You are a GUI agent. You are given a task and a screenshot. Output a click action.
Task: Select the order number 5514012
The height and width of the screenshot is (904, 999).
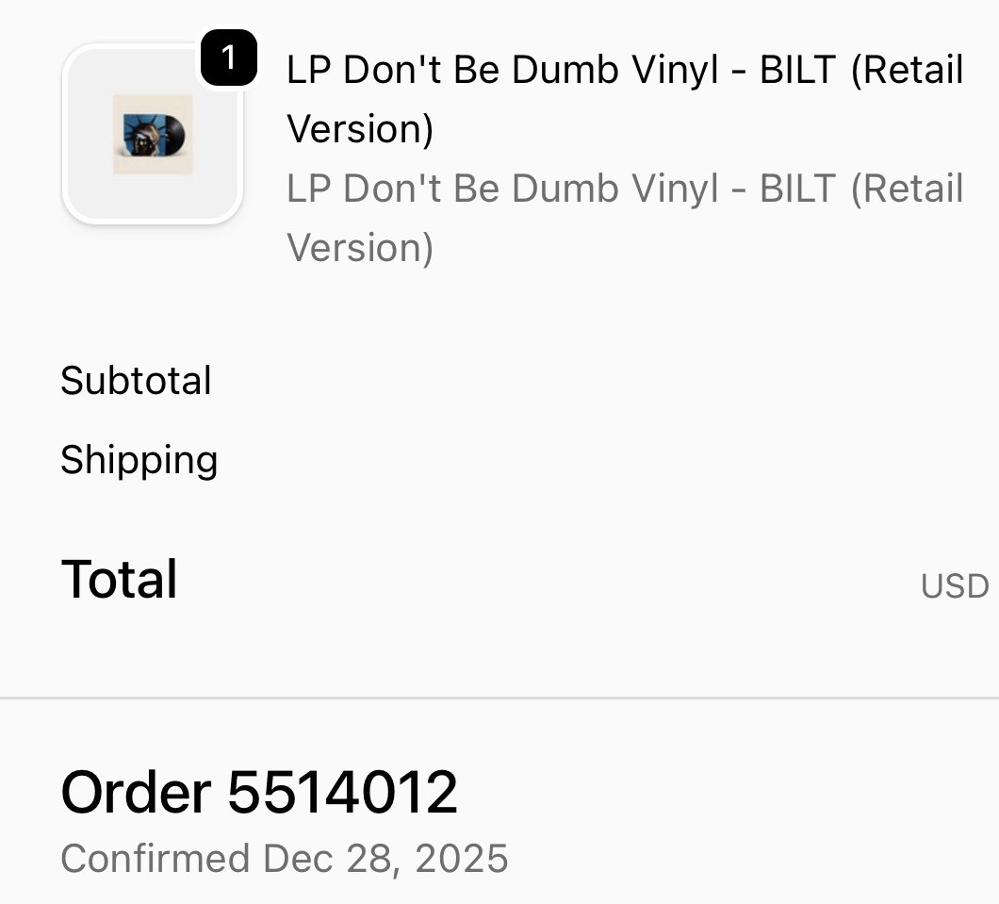coord(343,792)
